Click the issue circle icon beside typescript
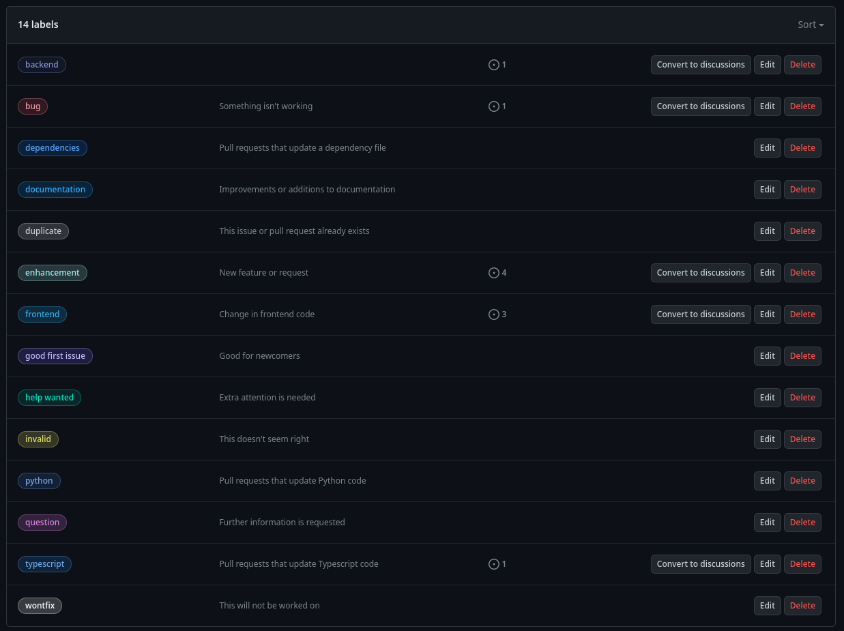844x631 pixels. (x=495, y=563)
